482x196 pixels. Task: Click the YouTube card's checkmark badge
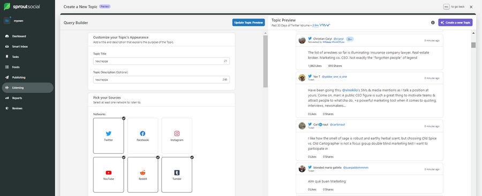[x=124, y=157]
